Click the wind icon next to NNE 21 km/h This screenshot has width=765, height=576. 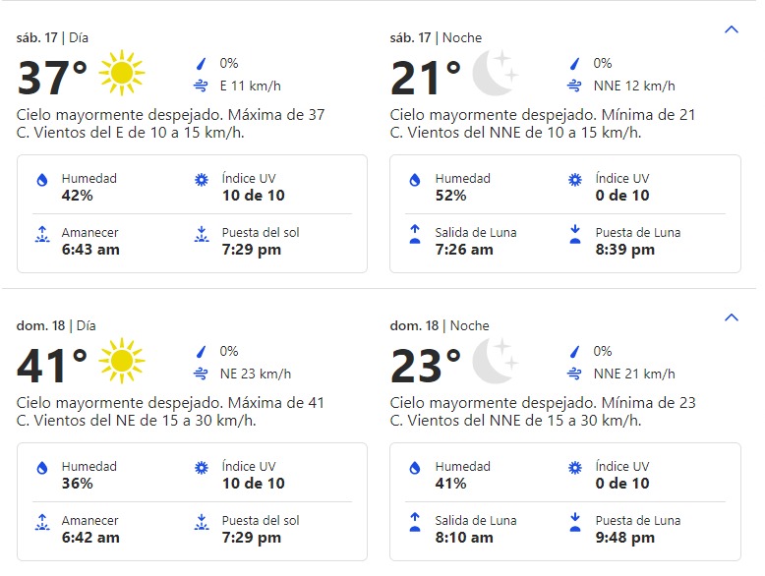tap(574, 374)
